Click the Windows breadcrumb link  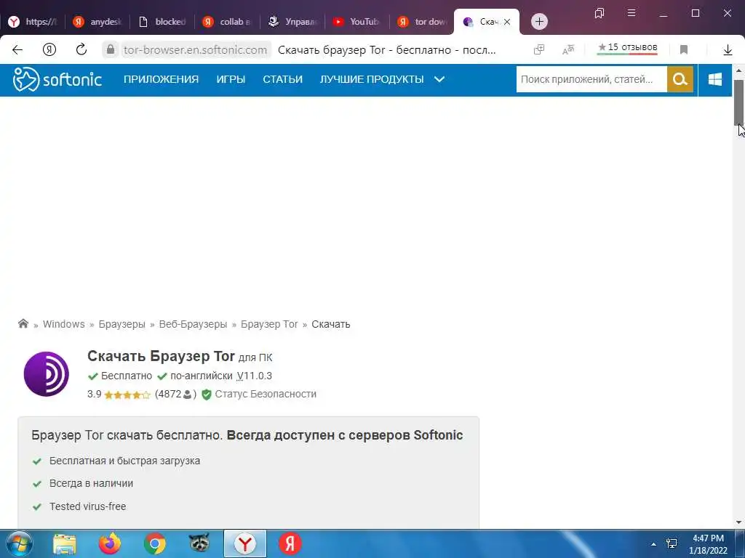tap(64, 324)
